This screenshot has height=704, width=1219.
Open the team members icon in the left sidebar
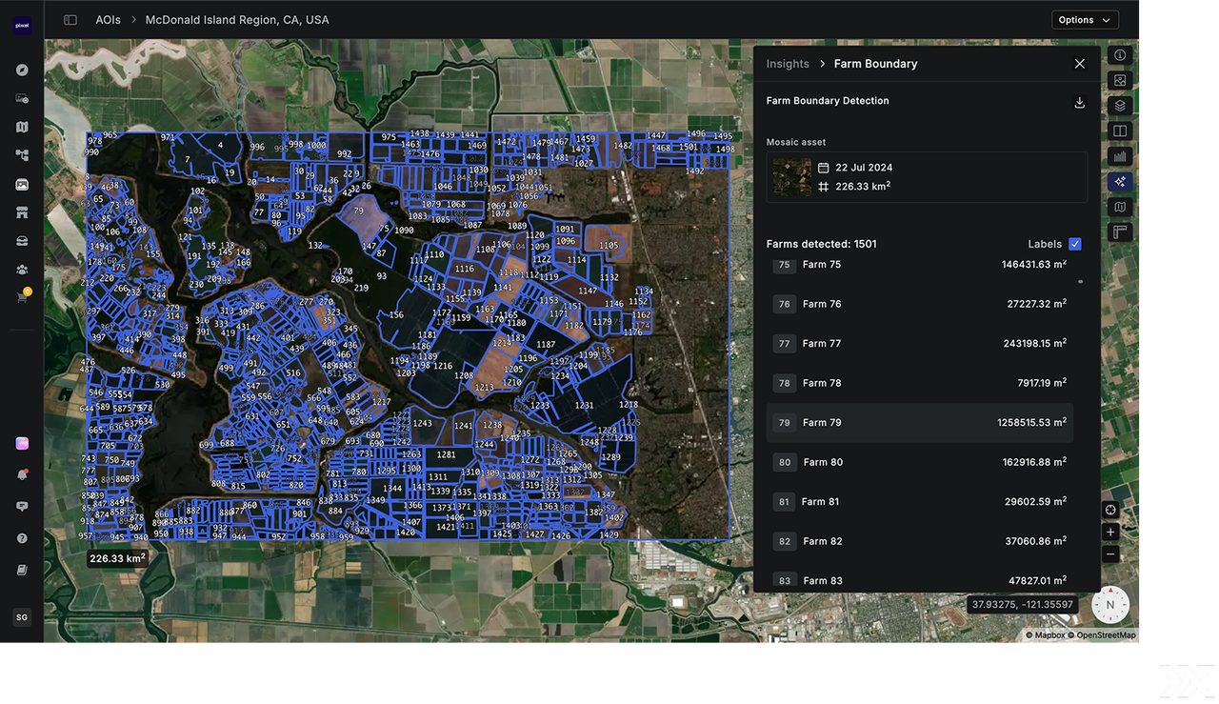click(x=22, y=270)
